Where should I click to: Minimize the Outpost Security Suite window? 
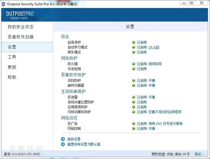pos(184,3)
